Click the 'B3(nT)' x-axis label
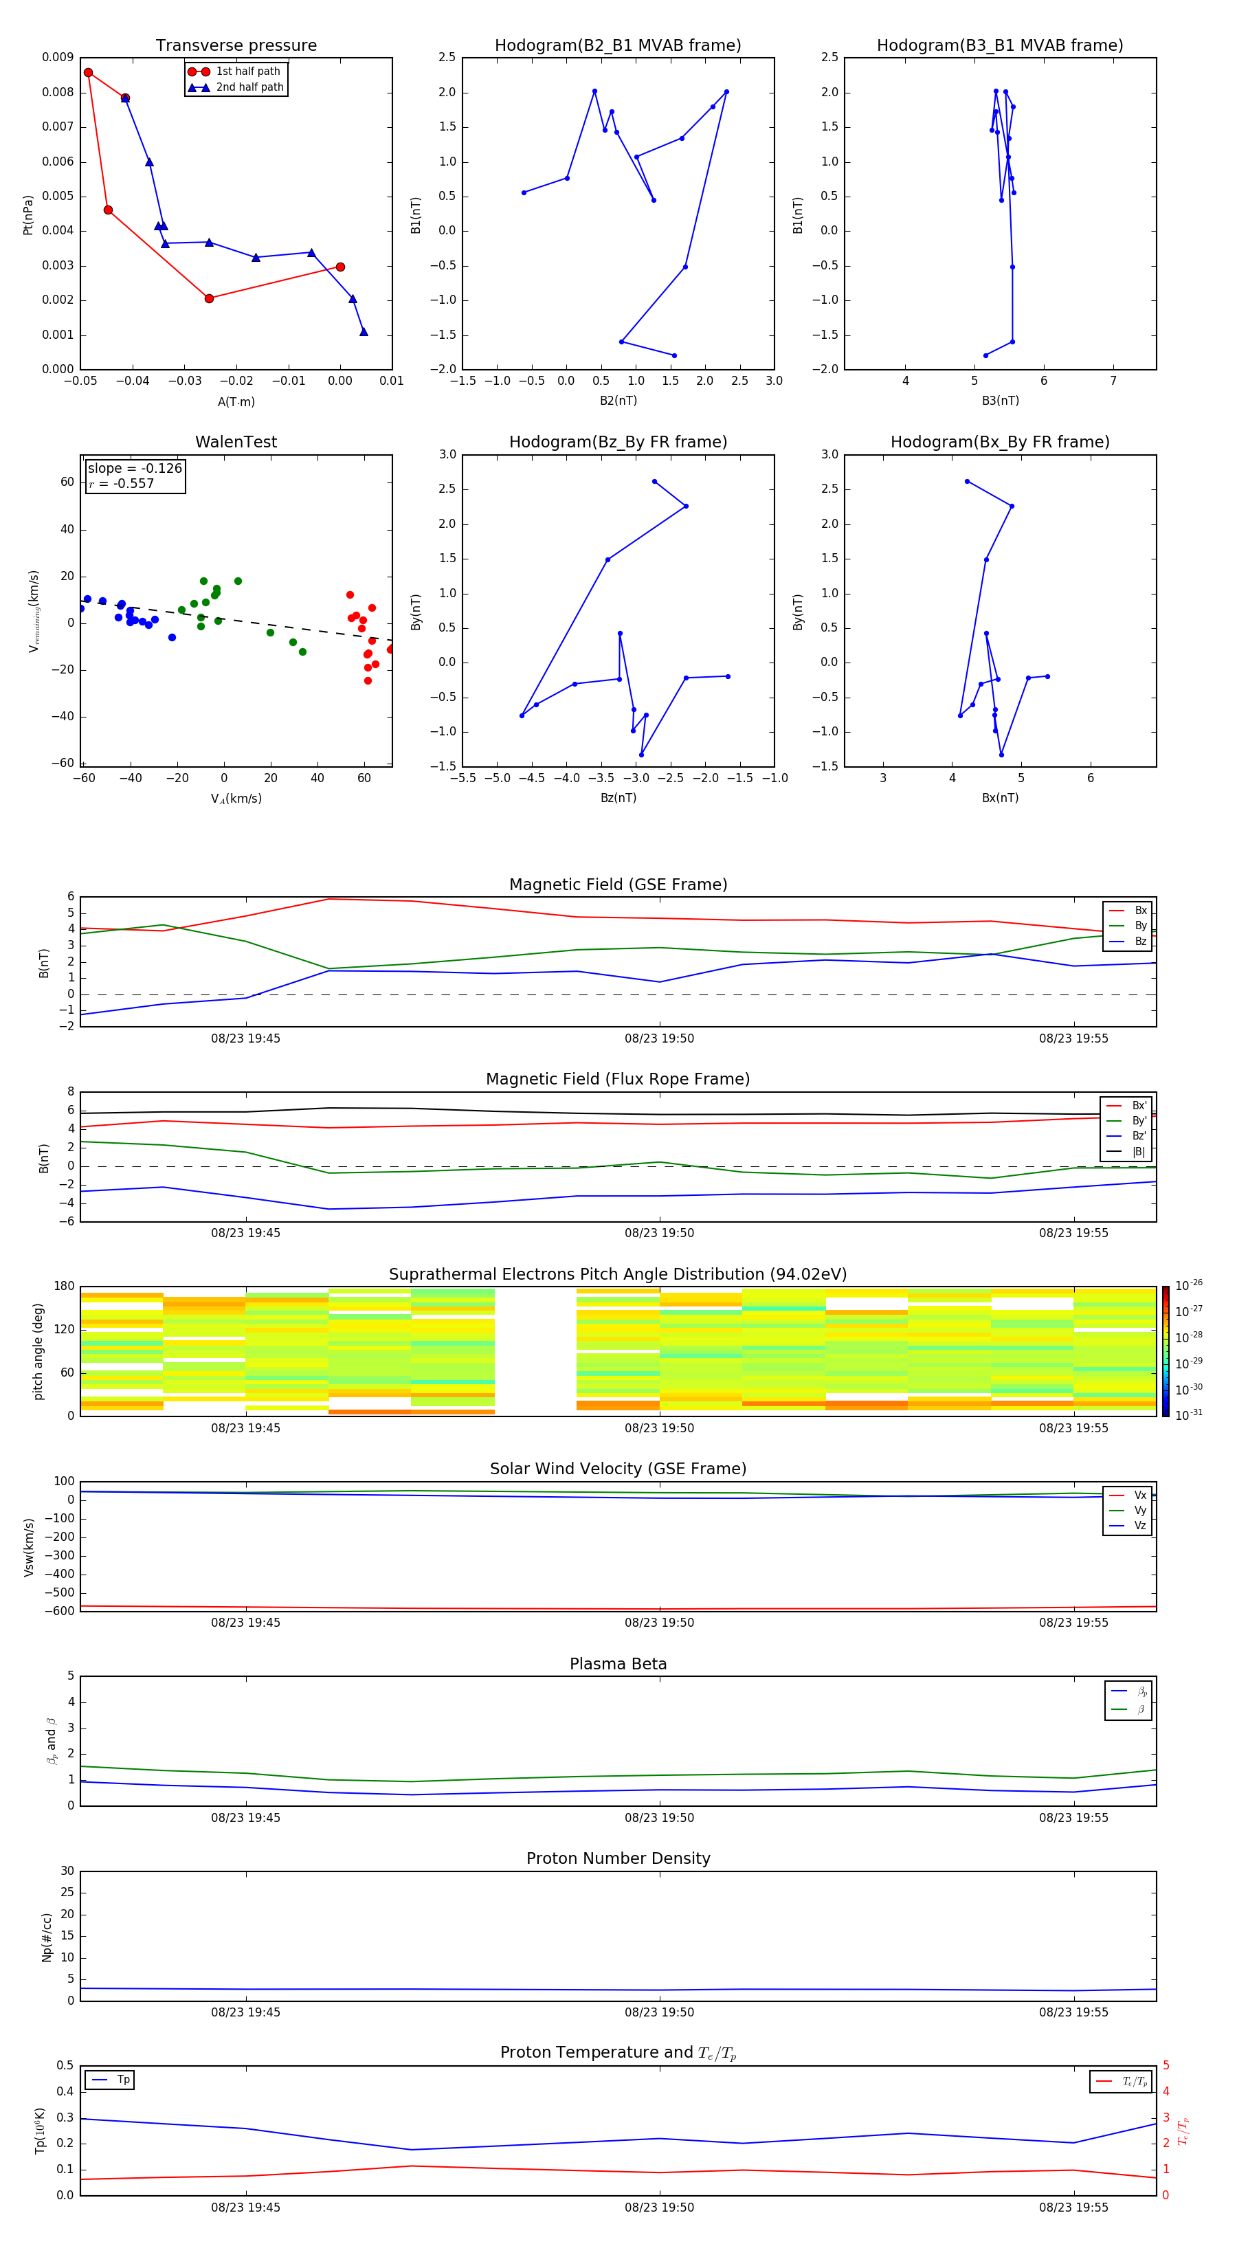Screen dimensions: 1237x2268 pos(1000,401)
